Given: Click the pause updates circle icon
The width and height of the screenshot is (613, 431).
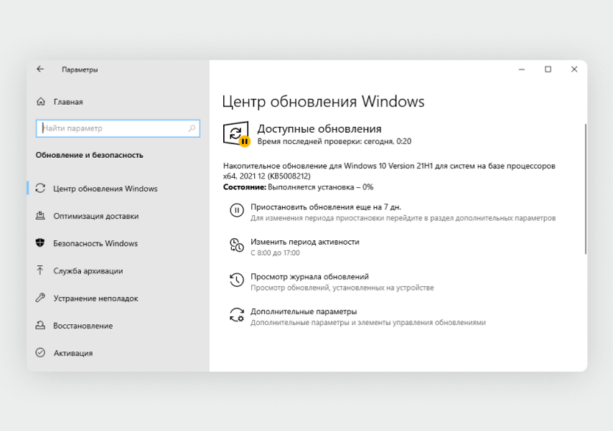Looking at the screenshot, I should click(237, 210).
